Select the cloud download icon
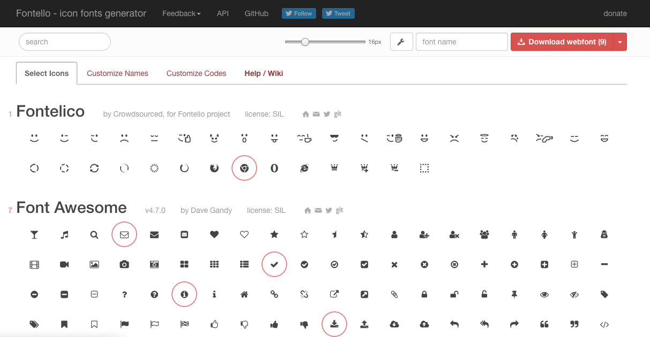 click(x=394, y=324)
